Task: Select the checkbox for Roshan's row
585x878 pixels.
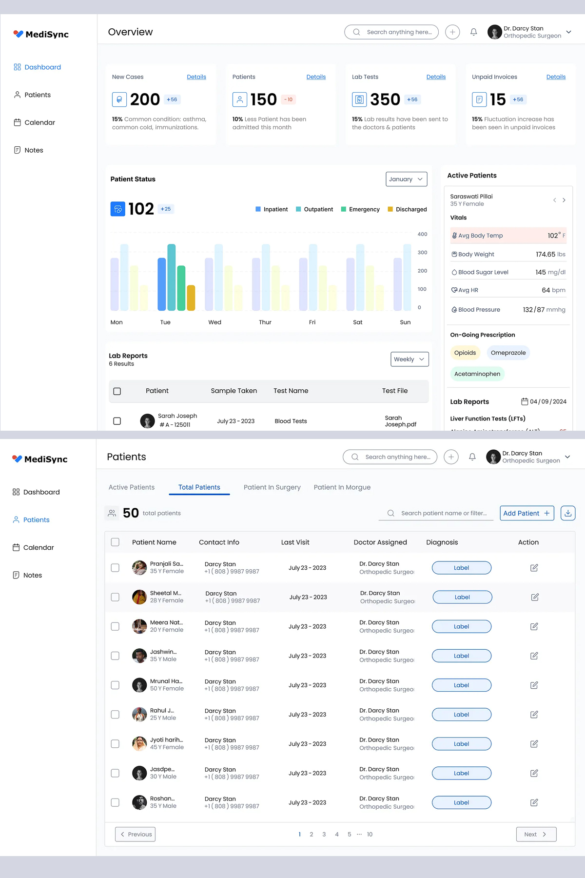Action: click(115, 802)
